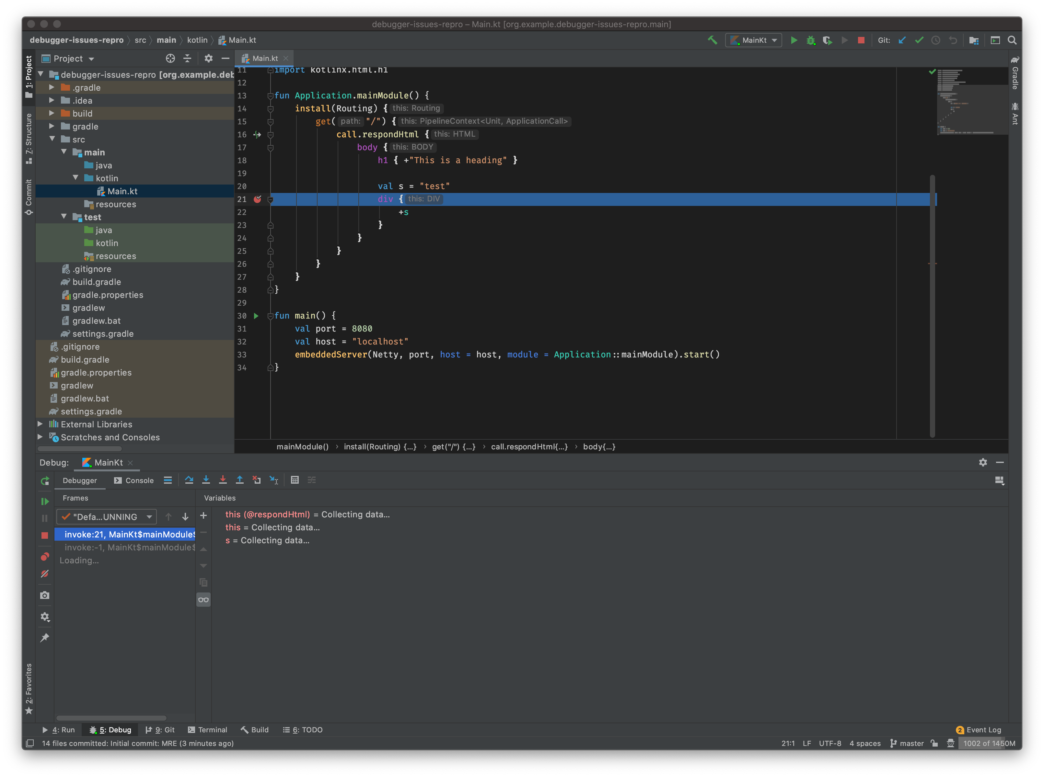Open the Event Log
The height and width of the screenshot is (777, 1044).
pos(984,729)
